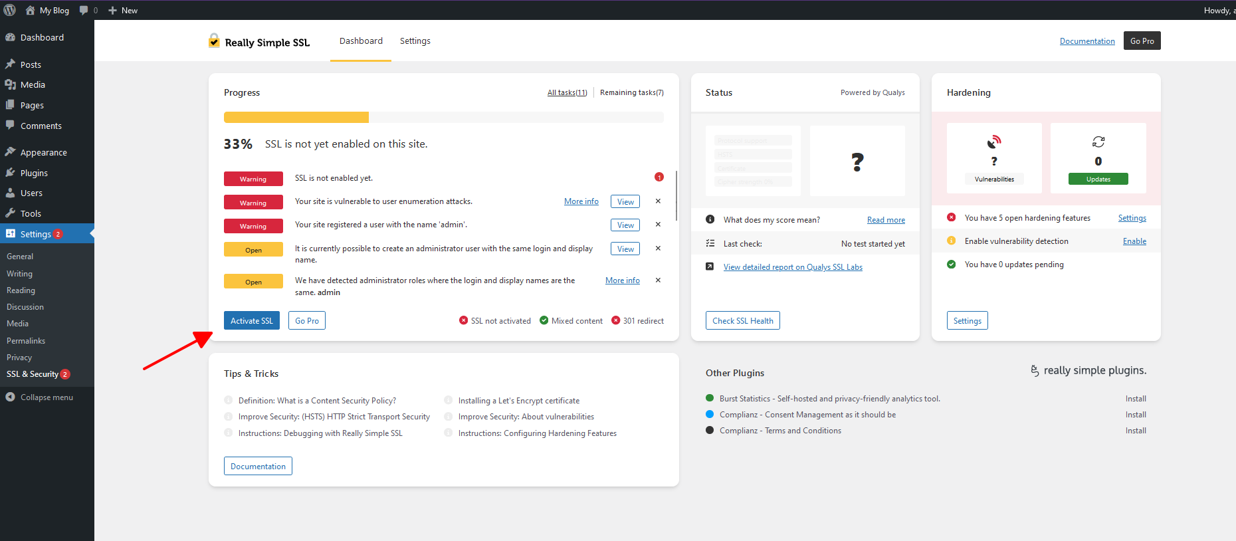The height and width of the screenshot is (541, 1236).
Task: Click the Progress task list scrollbar
Action: point(676,195)
